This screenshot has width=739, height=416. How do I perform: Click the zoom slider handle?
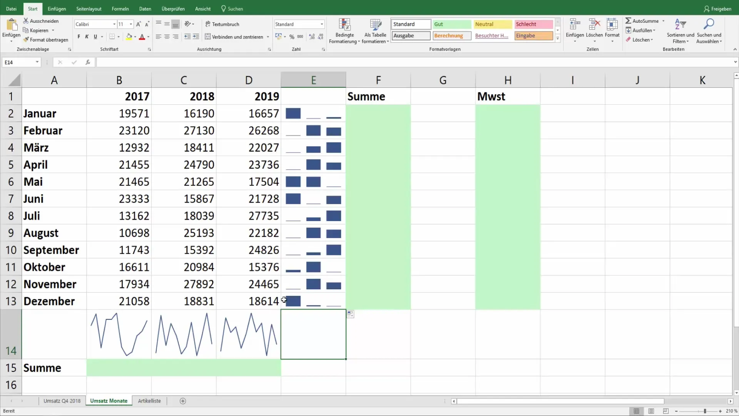[x=705, y=411]
